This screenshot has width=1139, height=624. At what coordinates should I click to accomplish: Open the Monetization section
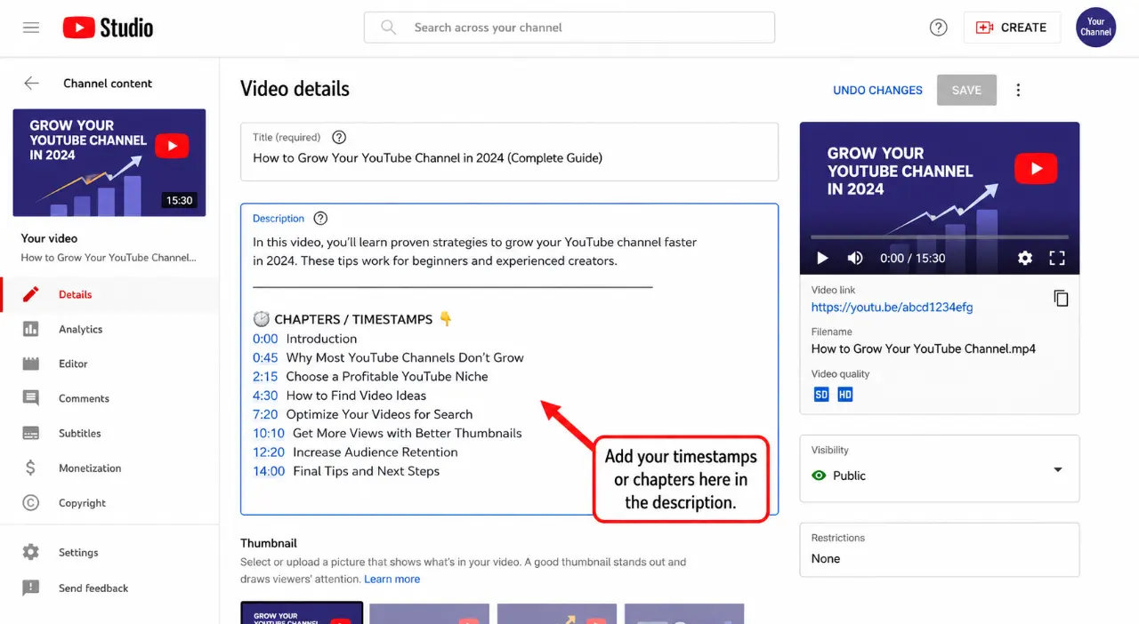109,468
